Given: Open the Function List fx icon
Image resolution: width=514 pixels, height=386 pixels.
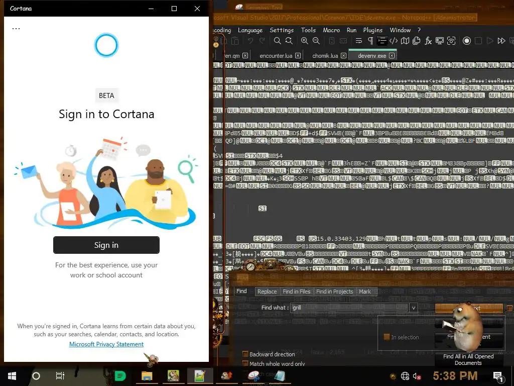Looking at the screenshot, I should [428, 41].
